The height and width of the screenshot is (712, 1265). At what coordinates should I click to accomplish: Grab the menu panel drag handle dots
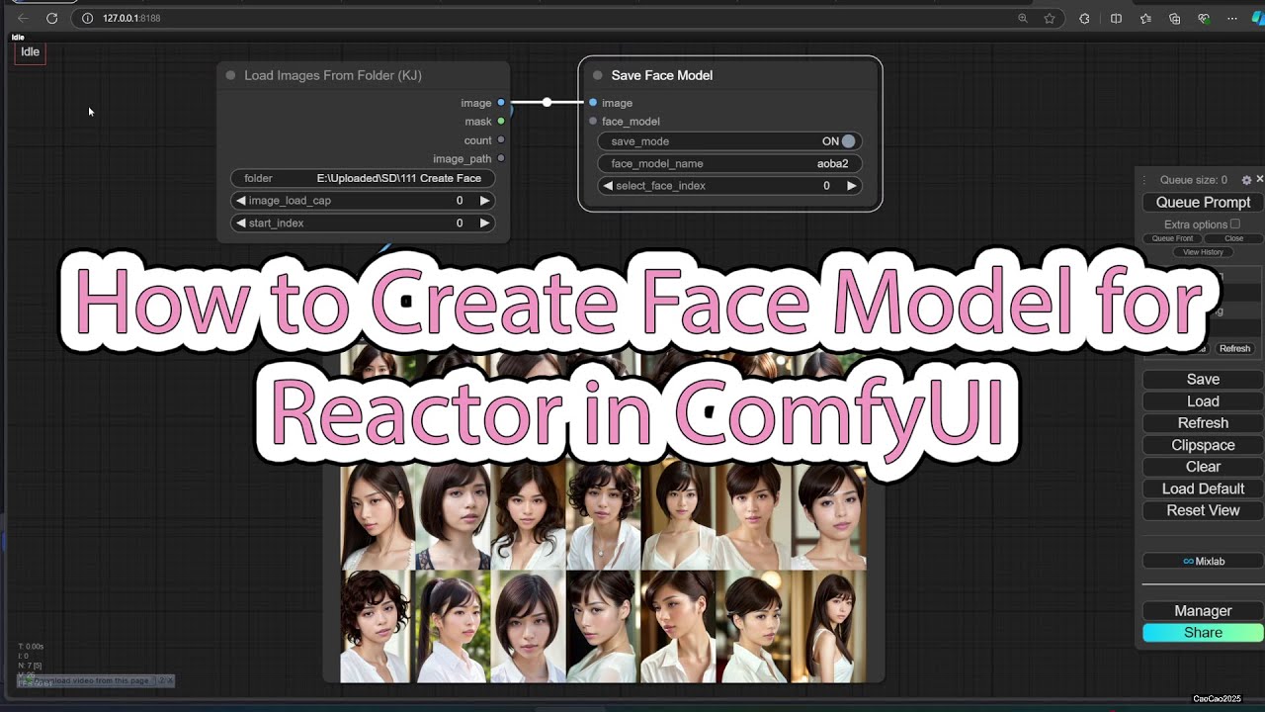1145,180
